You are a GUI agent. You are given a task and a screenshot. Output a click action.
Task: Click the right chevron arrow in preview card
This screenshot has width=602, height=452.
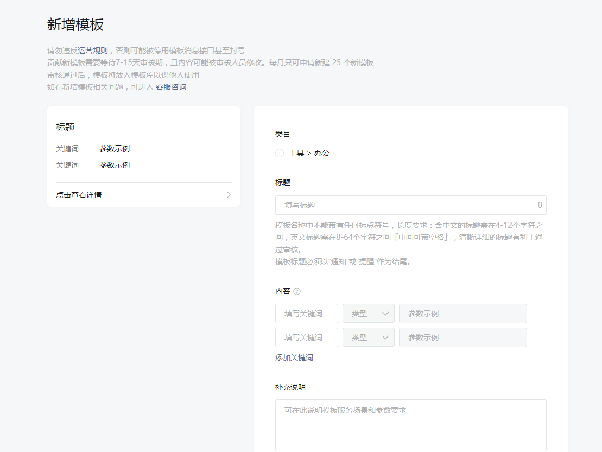(229, 195)
